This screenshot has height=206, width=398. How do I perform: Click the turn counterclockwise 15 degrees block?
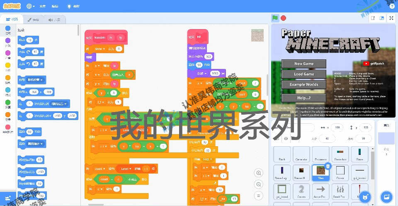point(31,64)
